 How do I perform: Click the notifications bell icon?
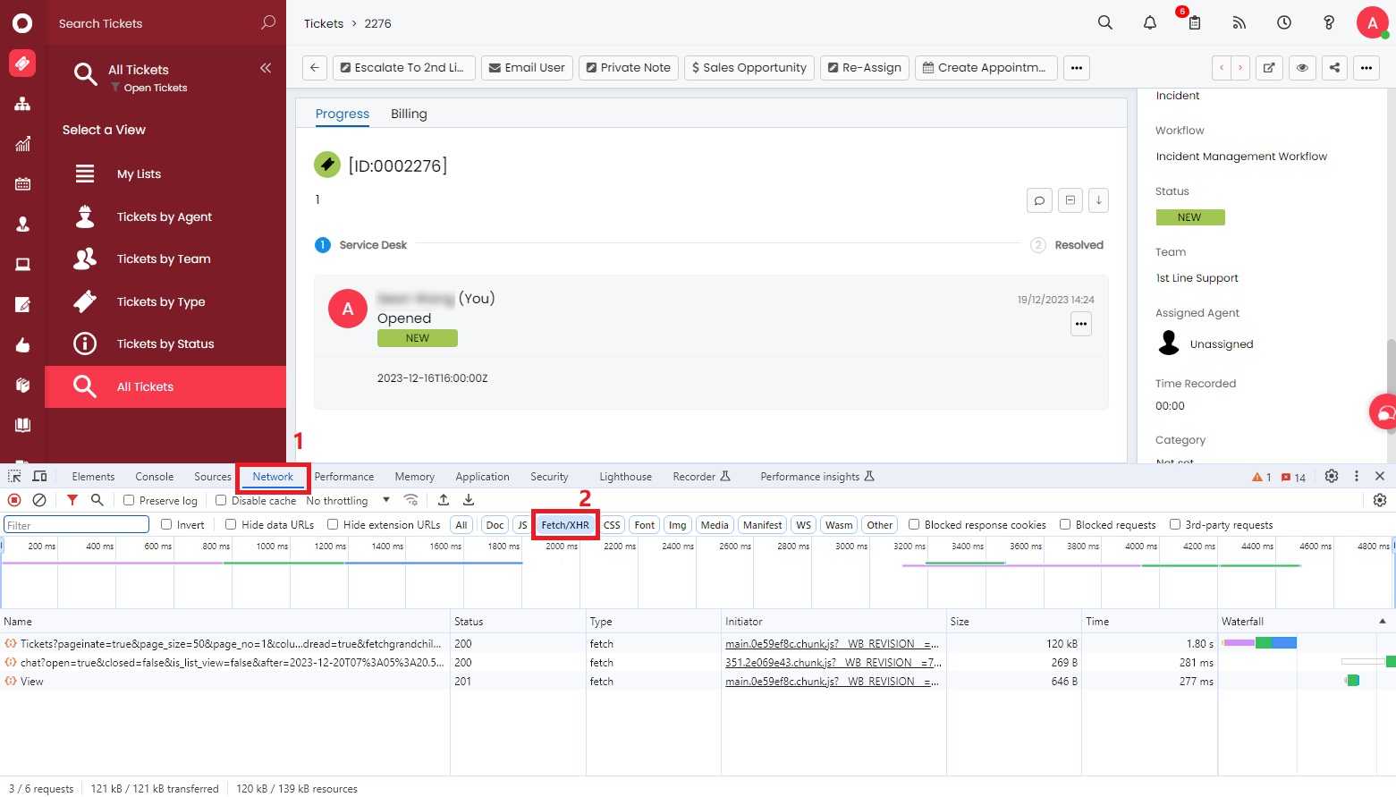click(x=1149, y=23)
